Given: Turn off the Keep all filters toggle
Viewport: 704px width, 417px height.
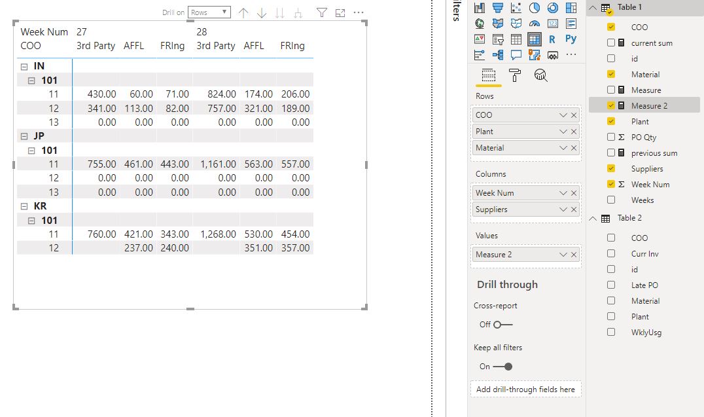Looking at the screenshot, I should (502, 367).
